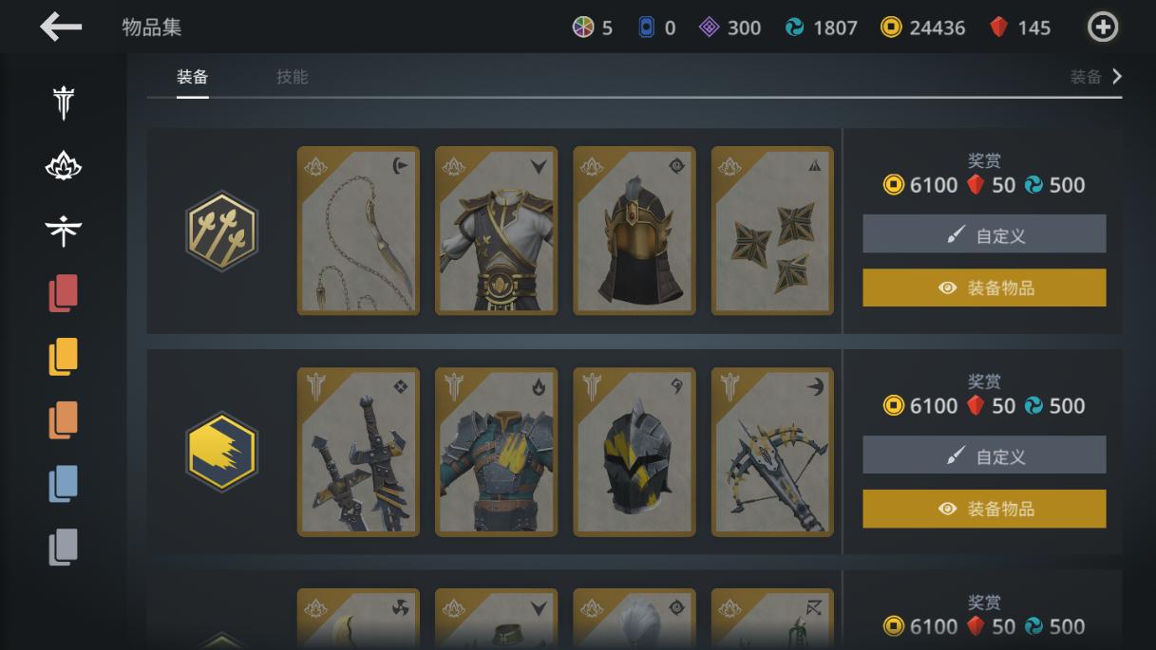Select the 装备 tab
This screenshot has width=1156, height=650.
pyautogui.click(x=192, y=77)
